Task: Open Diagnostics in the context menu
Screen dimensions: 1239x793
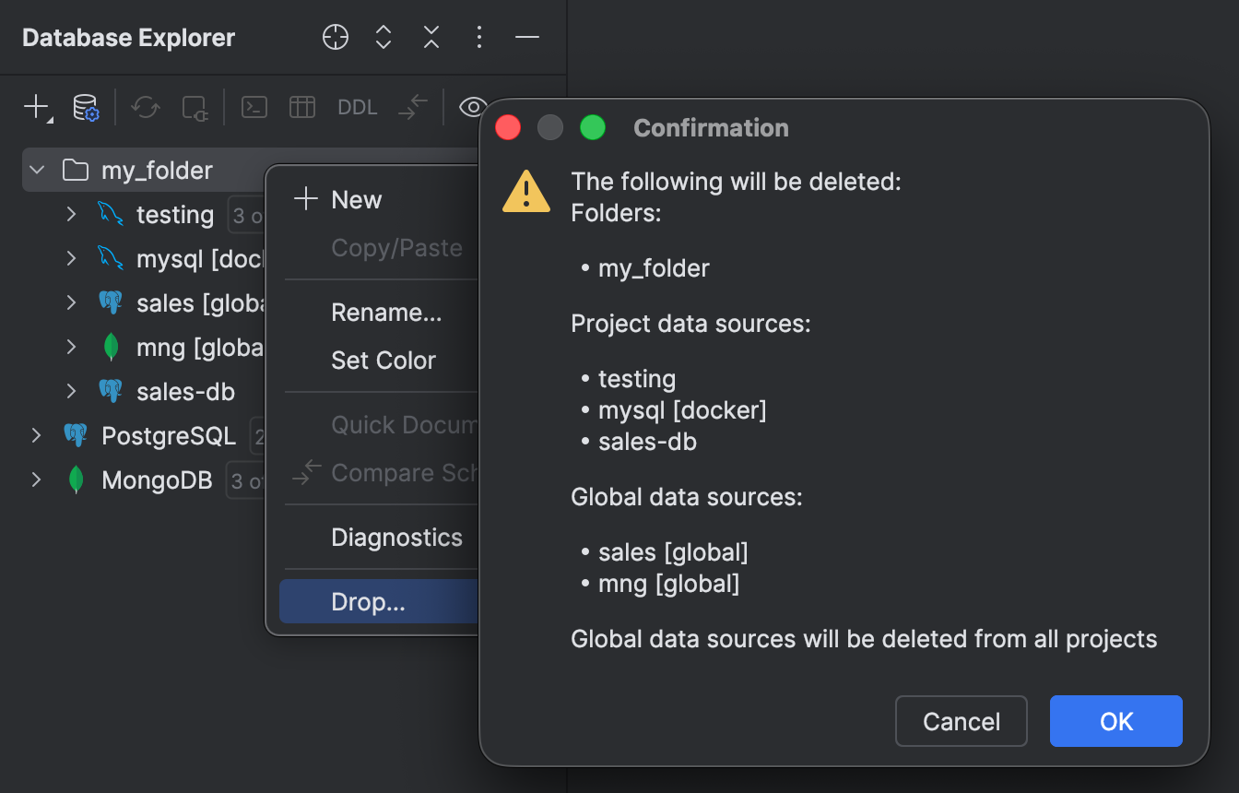Action: (x=379, y=538)
